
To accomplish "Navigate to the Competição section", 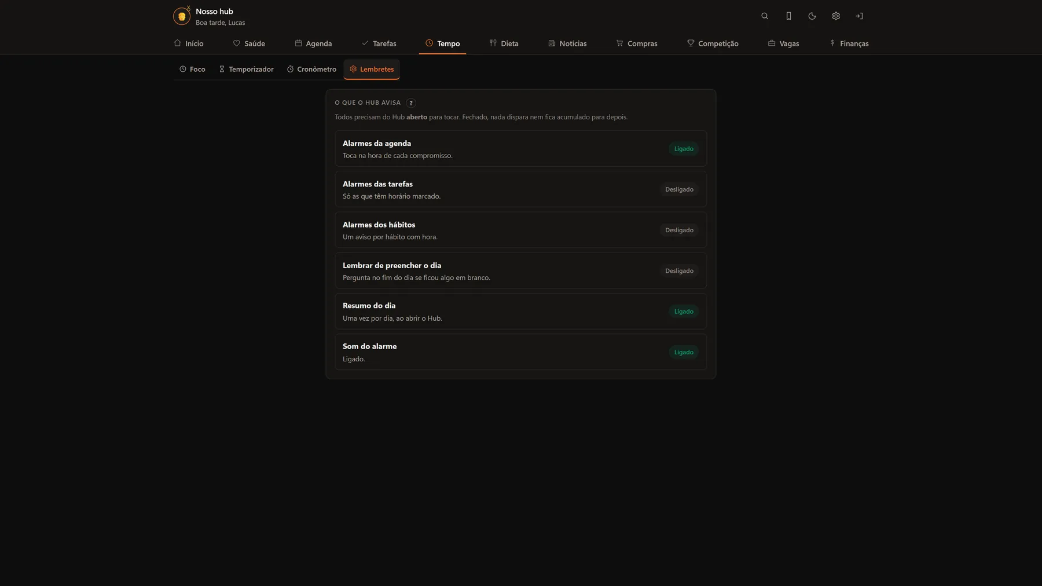I will point(713,43).
